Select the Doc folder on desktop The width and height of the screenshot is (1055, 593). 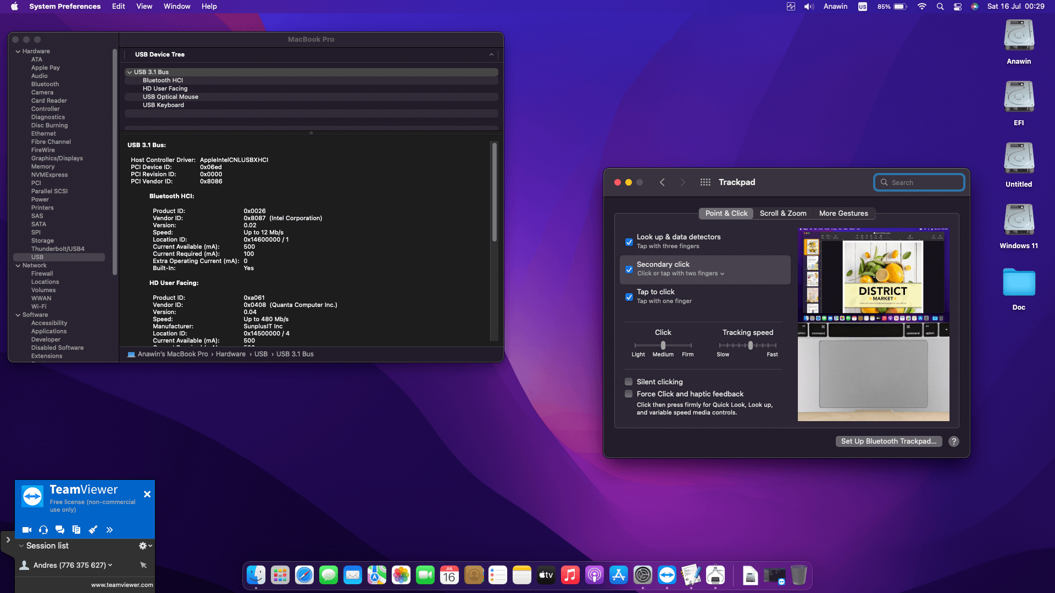point(1019,289)
